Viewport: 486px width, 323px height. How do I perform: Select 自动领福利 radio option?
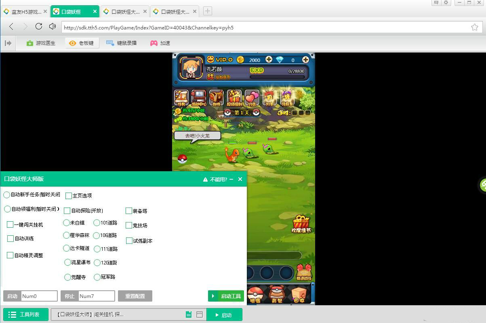pos(7,209)
